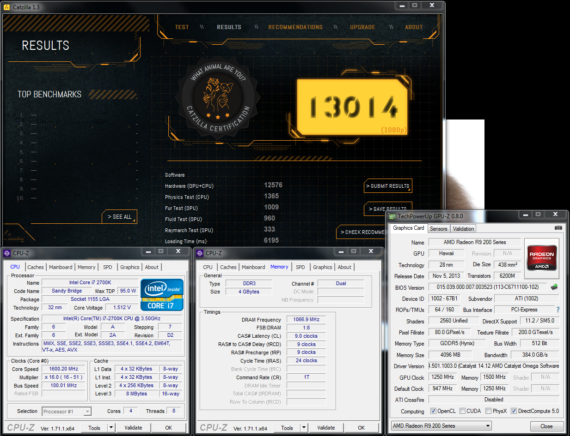Click the 13014 score panel
The height and width of the screenshot is (436, 570).
352,108
